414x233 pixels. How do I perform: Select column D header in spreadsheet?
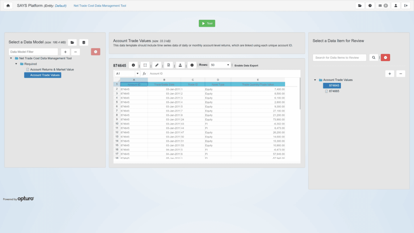click(x=218, y=80)
